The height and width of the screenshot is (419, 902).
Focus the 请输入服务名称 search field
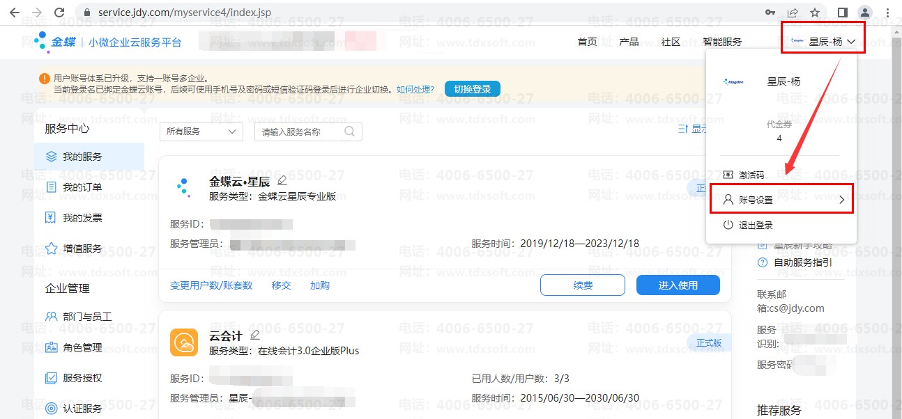tap(308, 132)
